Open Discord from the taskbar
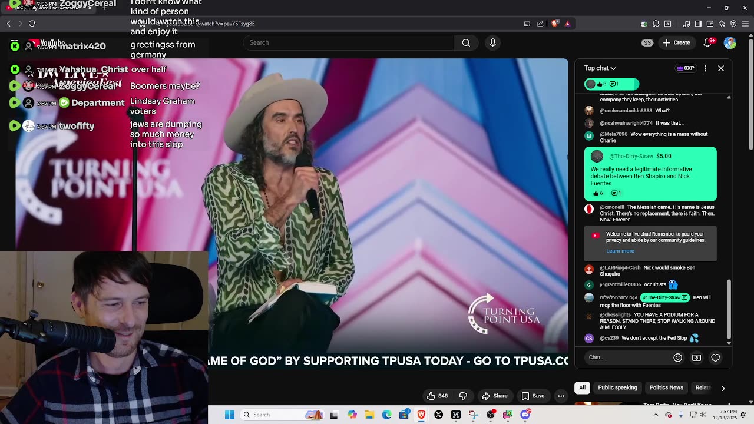754x424 pixels. pos(525,415)
